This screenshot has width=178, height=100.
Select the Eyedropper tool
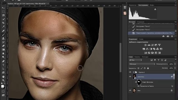[x=3, y=27]
